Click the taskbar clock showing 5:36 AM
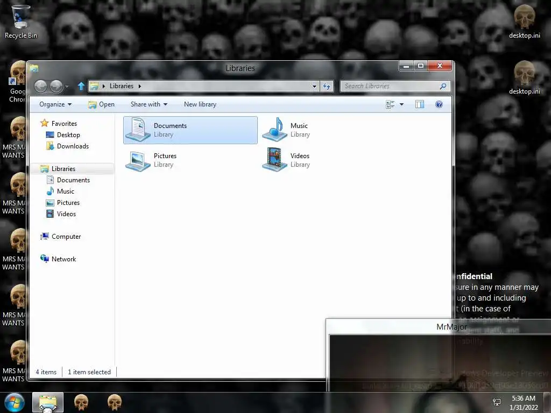This screenshot has height=413, width=551. 524,402
